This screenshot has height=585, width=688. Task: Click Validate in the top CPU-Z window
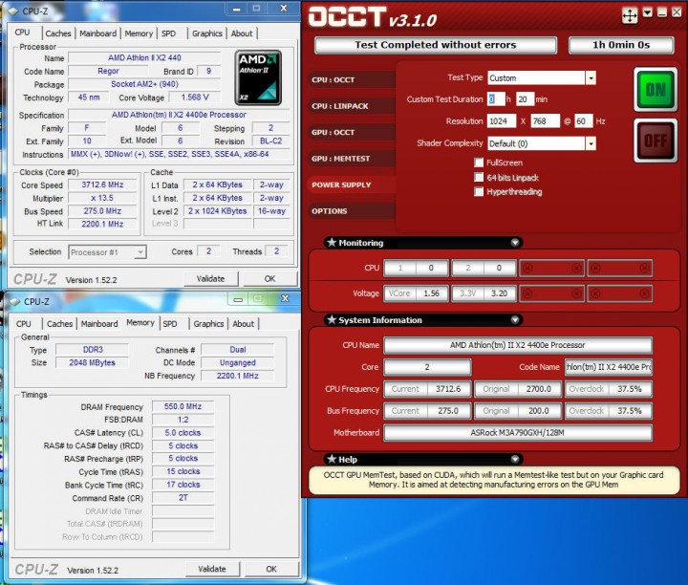click(210, 278)
